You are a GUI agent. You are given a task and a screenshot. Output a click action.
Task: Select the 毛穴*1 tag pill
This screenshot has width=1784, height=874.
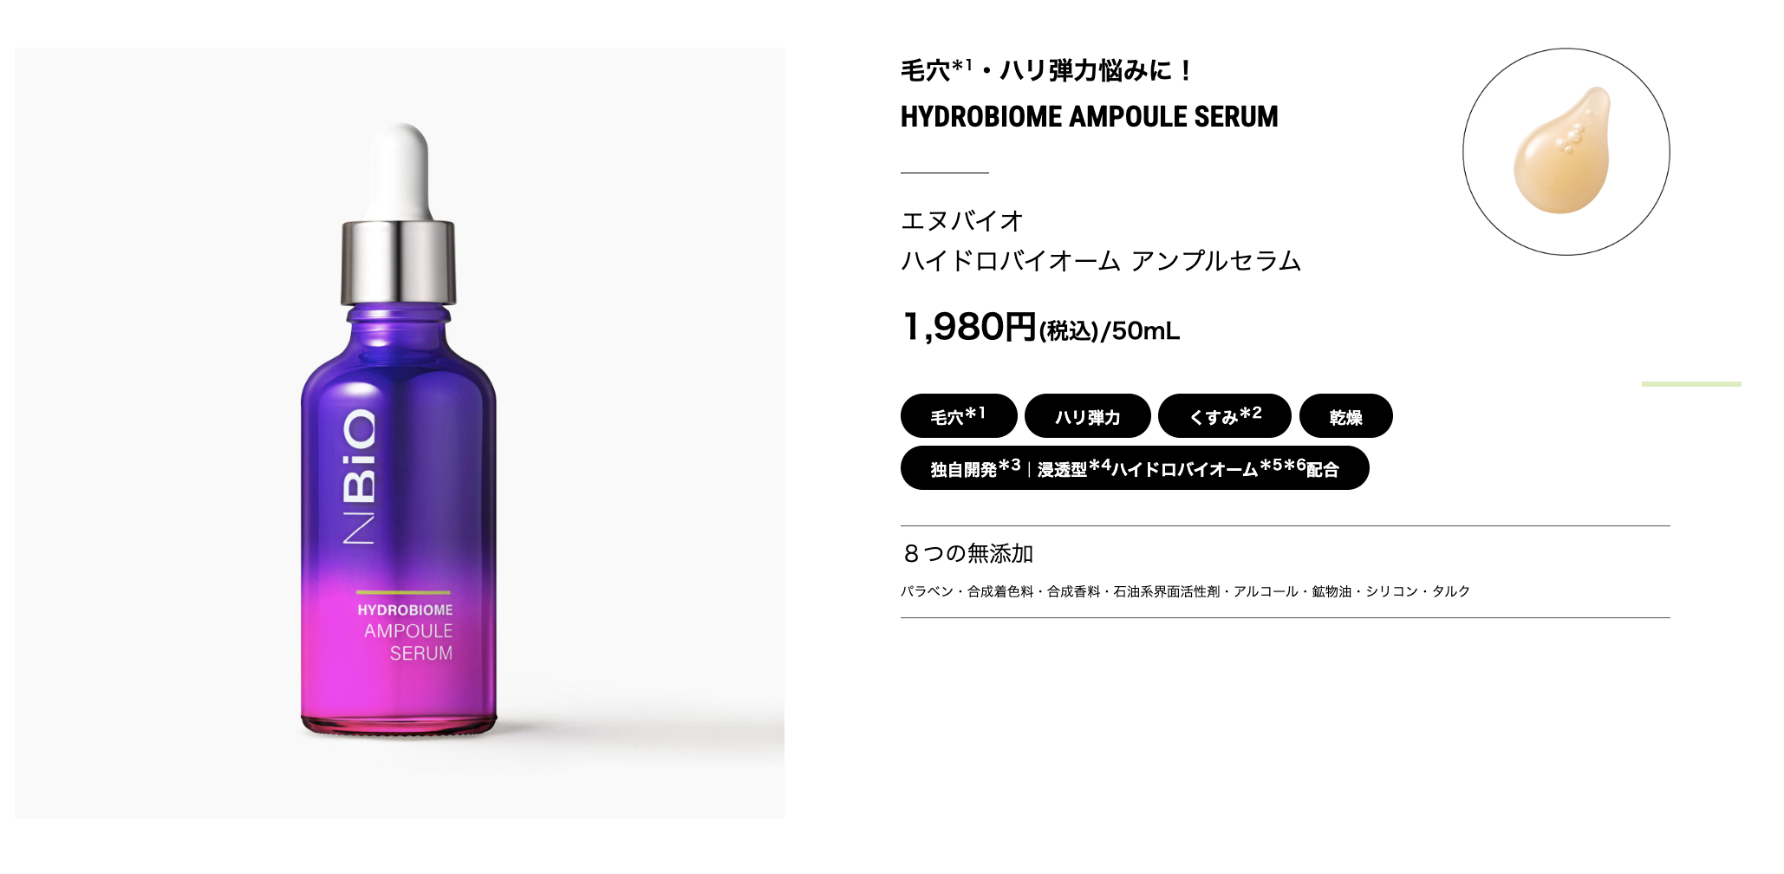[x=959, y=416]
